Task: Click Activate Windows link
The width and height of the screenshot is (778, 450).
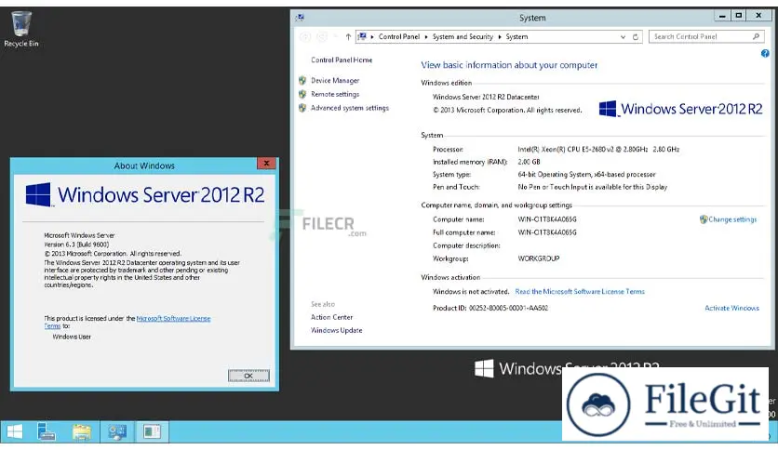Action: [731, 308]
